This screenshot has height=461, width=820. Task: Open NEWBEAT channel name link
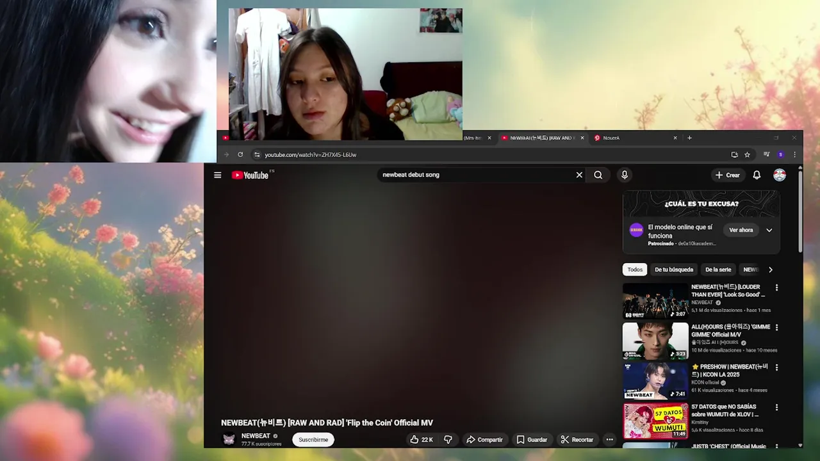tap(256, 436)
